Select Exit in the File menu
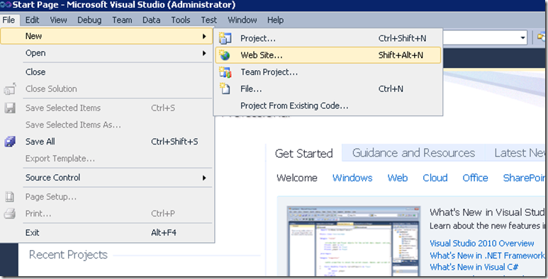Viewport: 548px width, 279px height. 106,232
